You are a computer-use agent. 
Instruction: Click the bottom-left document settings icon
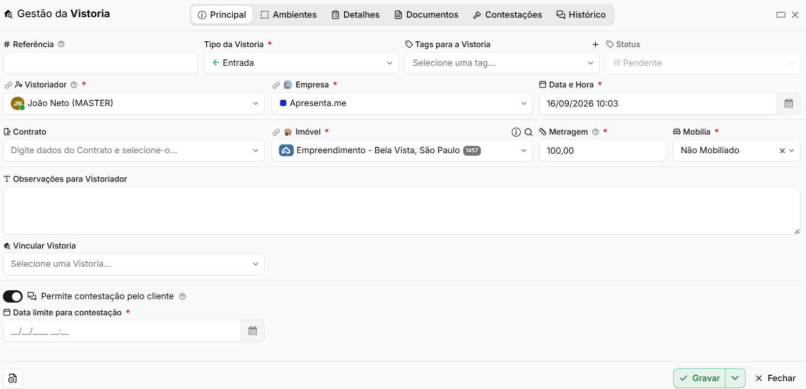pyautogui.click(x=13, y=378)
